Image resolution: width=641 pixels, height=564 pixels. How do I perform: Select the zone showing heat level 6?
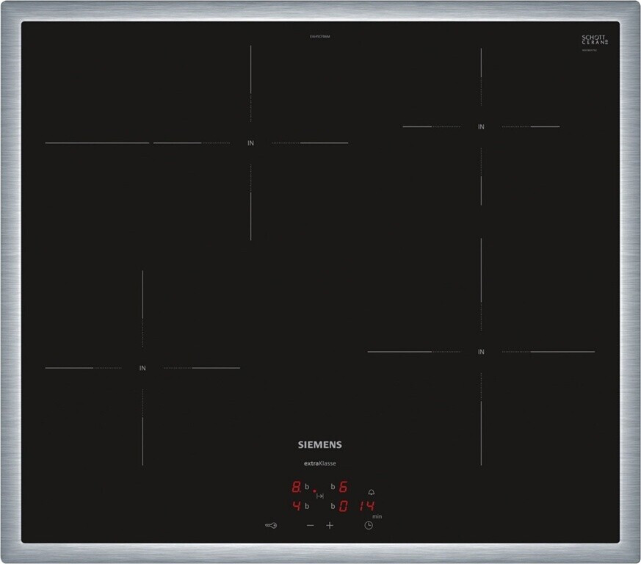click(343, 487)
